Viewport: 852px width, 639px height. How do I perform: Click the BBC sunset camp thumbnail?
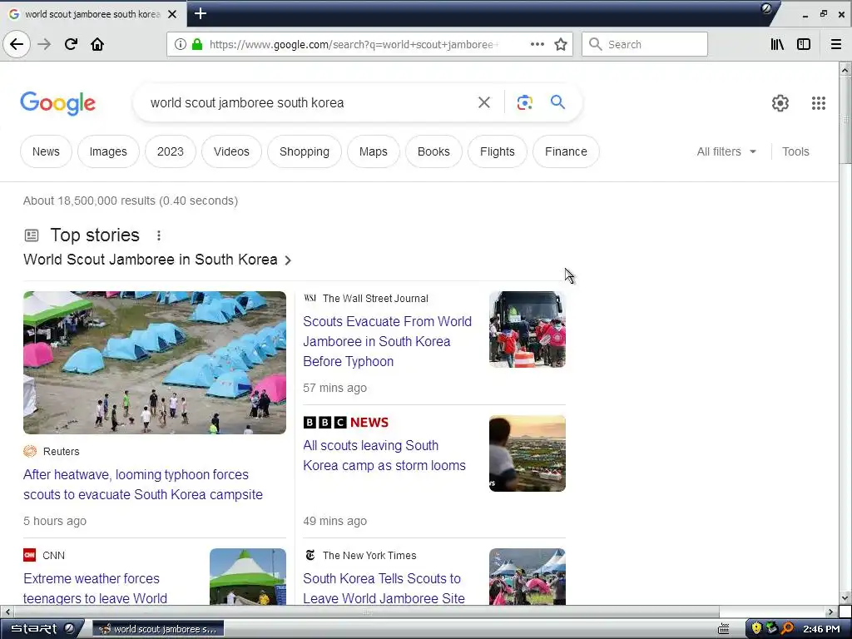(527, 453)
